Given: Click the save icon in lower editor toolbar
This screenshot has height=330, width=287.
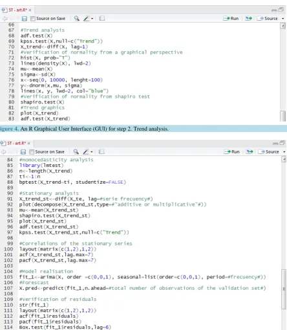Looking at the screenshot, I should pyautogui.click(x=23, y=152).
